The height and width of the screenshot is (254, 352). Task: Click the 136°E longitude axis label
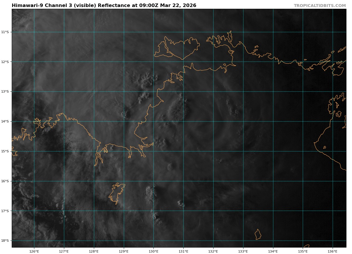click(x=333, y=251)
